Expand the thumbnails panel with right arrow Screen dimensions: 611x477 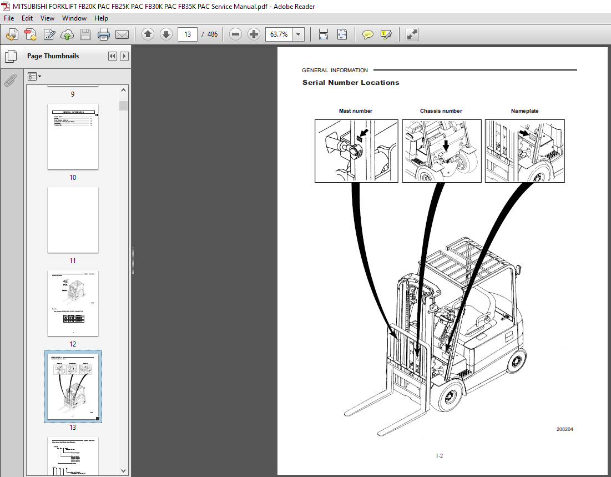(x=124, y=56)
